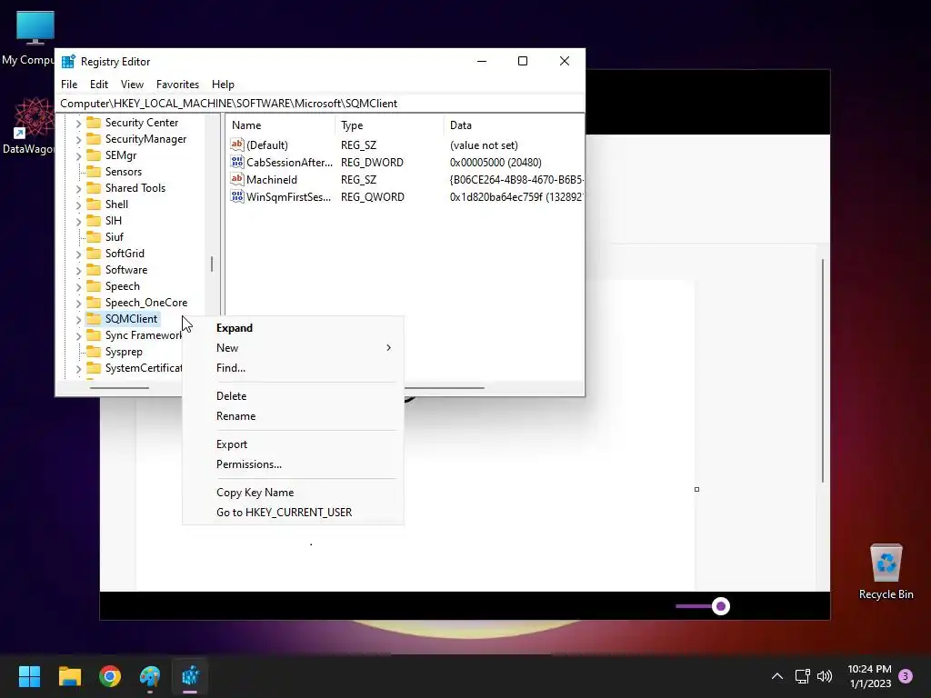The height and width of the screenshot is (698, 931).
Task: Expand the Security Center key
Action: coord(78,124)
